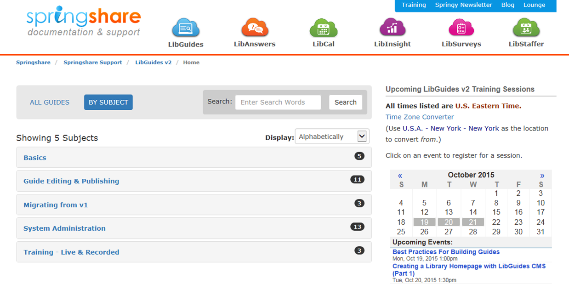Click the LibAnswers product label
The height and width of the screenshot is (284, 569).
coord(255,44)
